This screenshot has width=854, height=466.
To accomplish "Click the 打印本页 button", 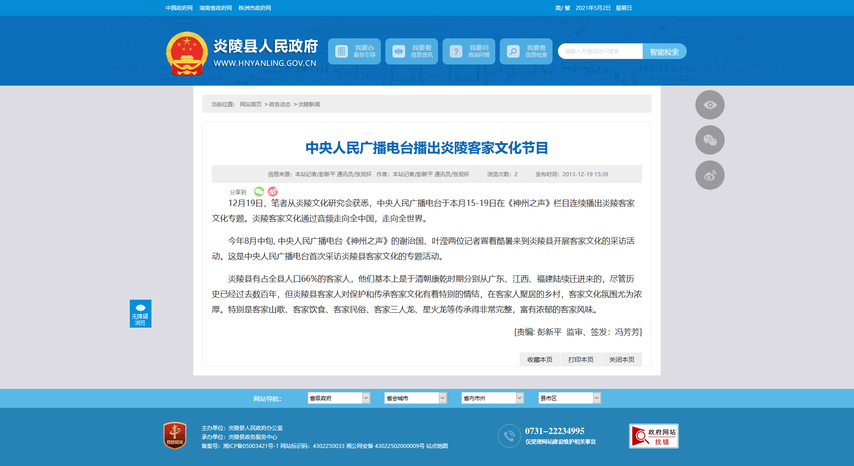I will pyautogui.click(x=580, y=360).
